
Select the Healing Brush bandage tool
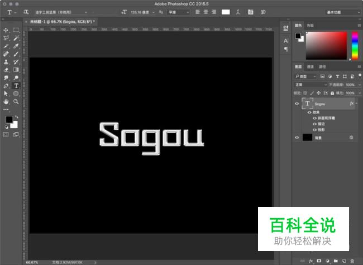pos(6,54)
